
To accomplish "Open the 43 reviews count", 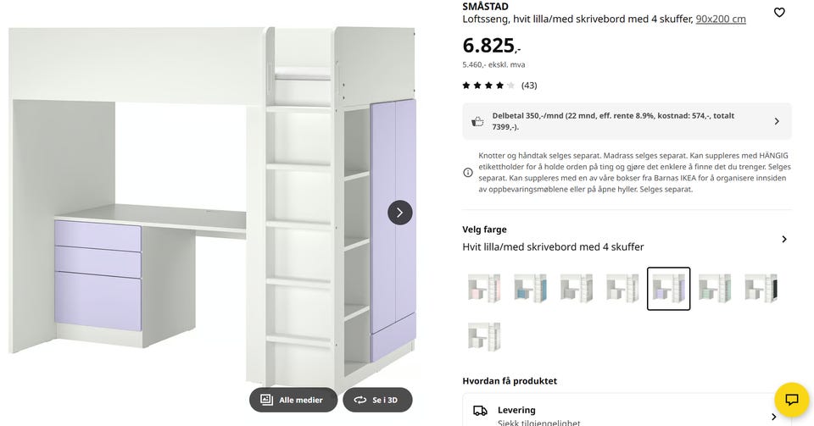I will pyautogui.click(x=529, y=86).
